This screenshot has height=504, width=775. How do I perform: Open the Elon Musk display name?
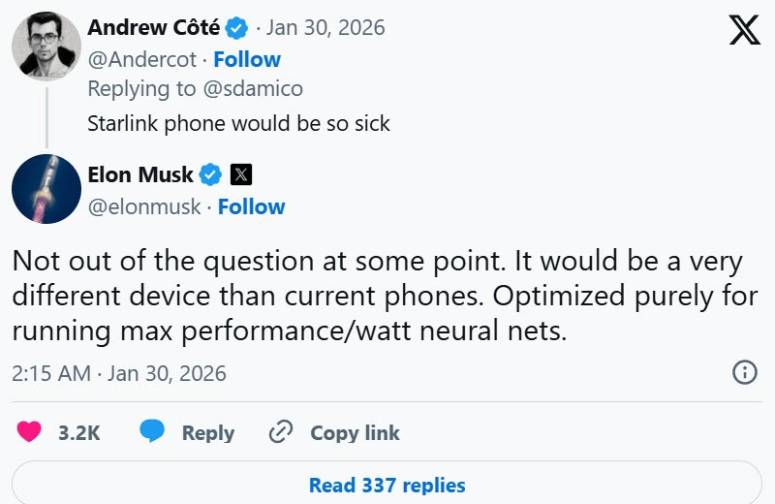point(140,175)
